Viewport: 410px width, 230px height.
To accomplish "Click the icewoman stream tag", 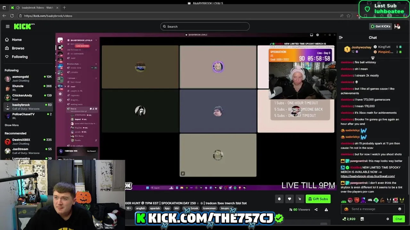I will click(x=209, y=208).
